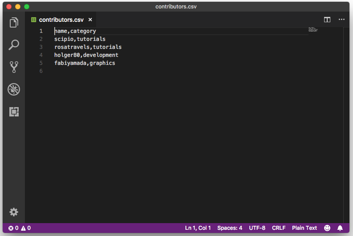Open the More Actions ellipsis menu

click(x=341, y=20)
